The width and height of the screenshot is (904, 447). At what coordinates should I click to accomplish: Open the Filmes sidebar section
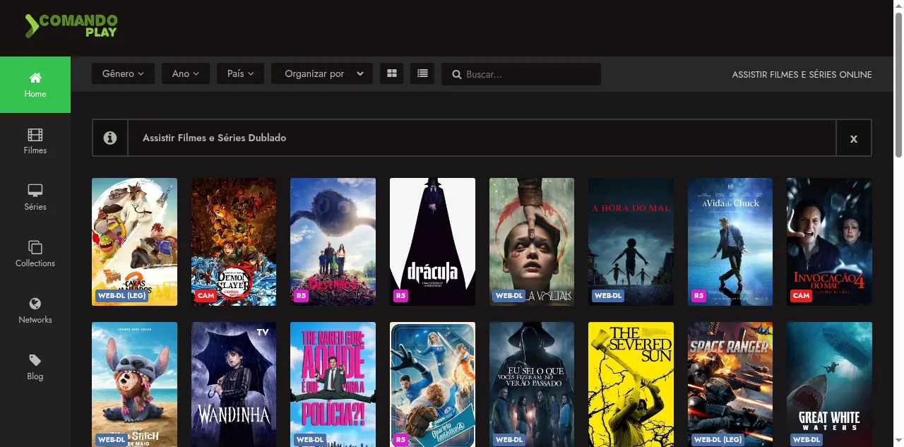point(35,141)
